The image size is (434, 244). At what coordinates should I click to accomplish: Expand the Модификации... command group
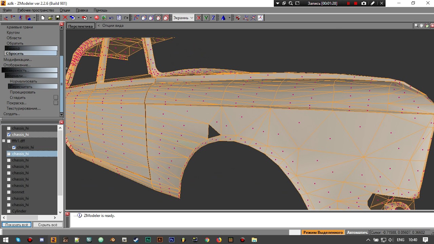tap(18, 60)
